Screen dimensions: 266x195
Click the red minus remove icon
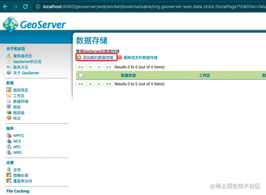click(120, 57)
